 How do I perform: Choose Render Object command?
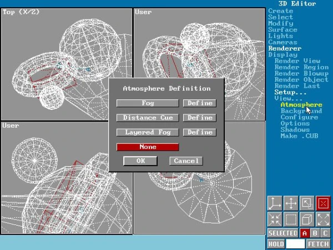coord(301,79)
